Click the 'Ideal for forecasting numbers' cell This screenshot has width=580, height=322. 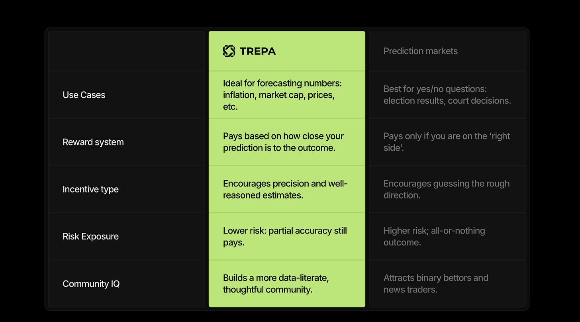[x=287, y=95]
